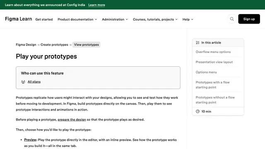Click the search magnifier icon

232,19
